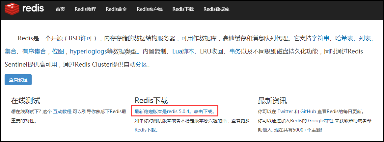Select Redis客户端 in the navigation bar

click(x=150, y=9)
